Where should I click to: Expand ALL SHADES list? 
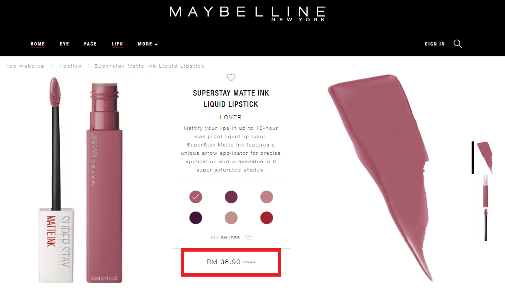225,237
